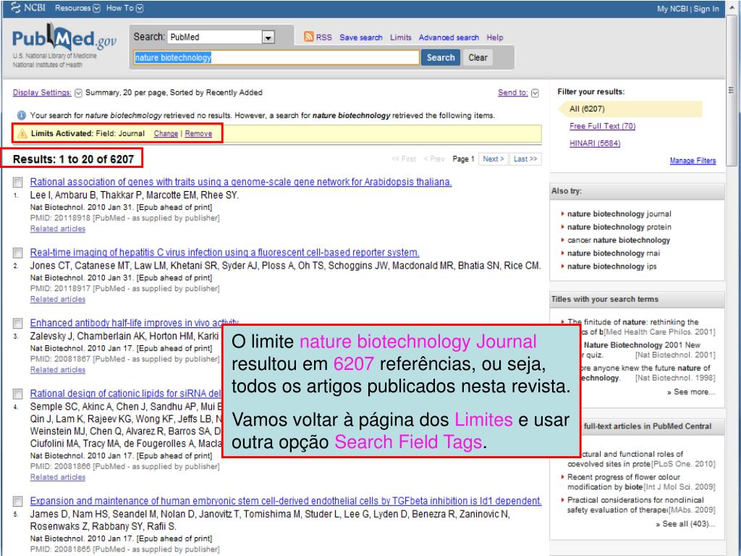Expand the Send to dropdown arrow
This screenshot has height=556, width=741.
coord(535,93)
